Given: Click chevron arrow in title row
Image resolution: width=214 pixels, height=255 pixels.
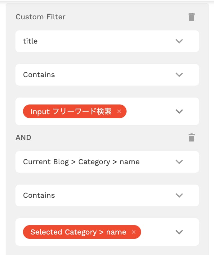Looking at the screenshot, I should pyautogui.click(x=179, y=41).
